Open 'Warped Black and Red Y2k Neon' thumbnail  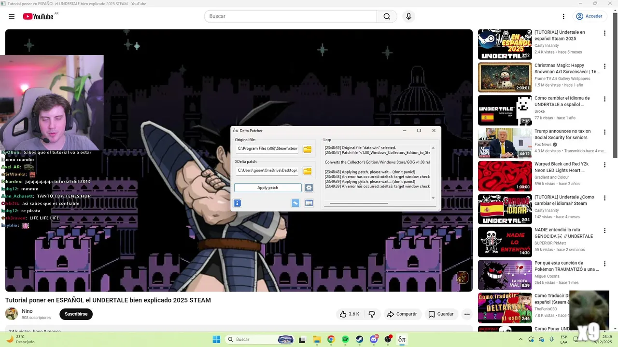(505, 176)
